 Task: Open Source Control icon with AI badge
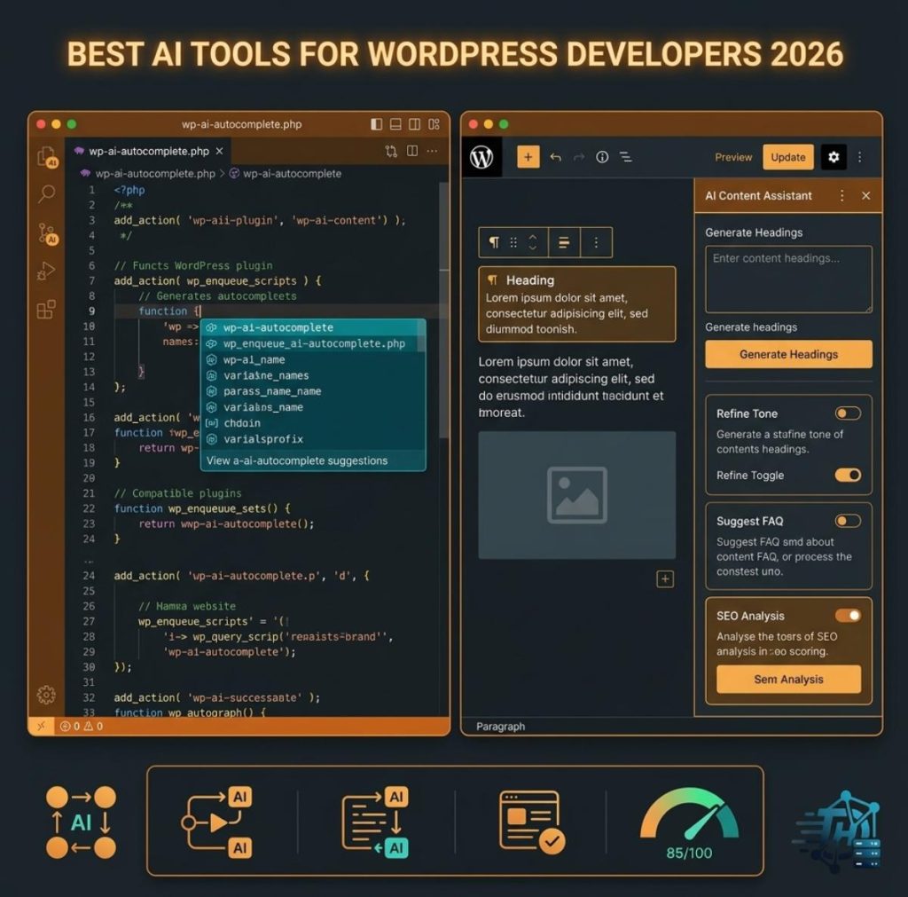[48, 233]
